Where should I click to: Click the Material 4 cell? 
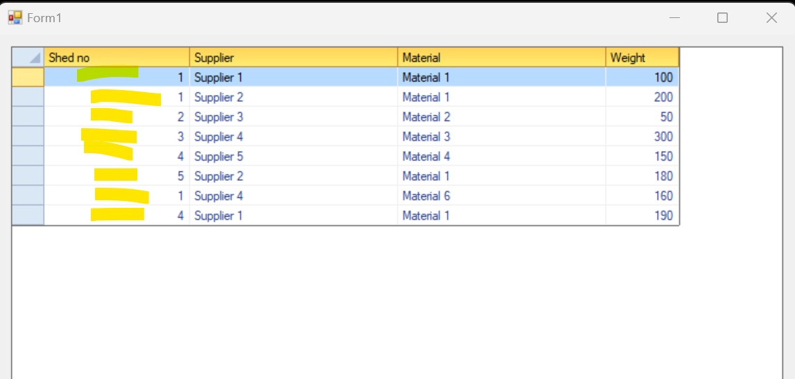click(502, 157)
